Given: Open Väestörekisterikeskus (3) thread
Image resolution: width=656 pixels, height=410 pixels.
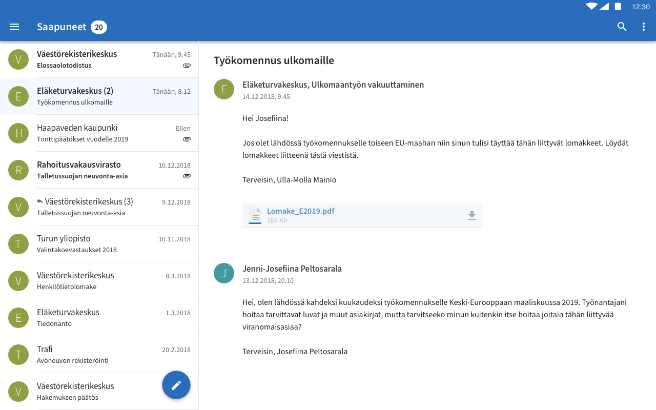Looking at the screenshot, I should pos(99,207).
